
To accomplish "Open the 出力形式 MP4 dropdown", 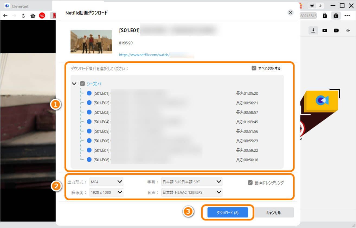I will pos(106,182).
